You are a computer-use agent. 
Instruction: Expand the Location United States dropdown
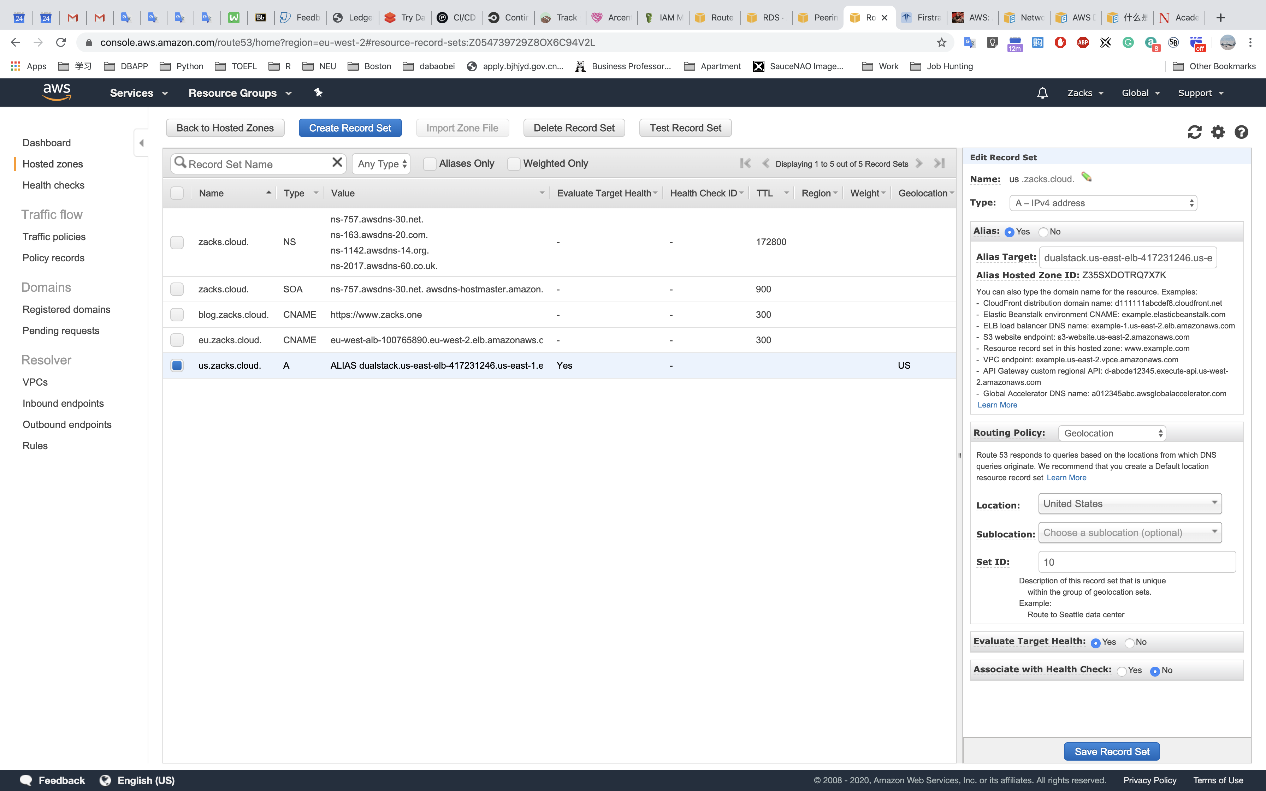coord(1129,503)
